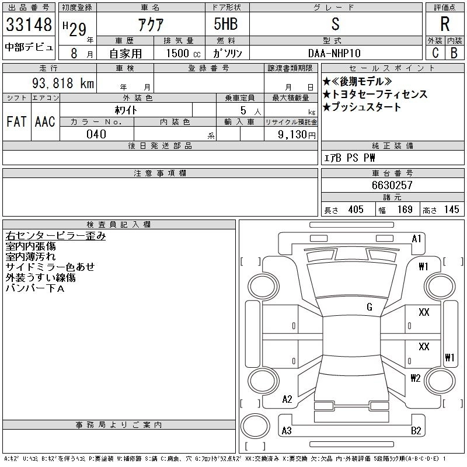The height and width of the screenshot is (467, 467).
Task: Select the A2 mark on the diagram
Action: point(287,399)
